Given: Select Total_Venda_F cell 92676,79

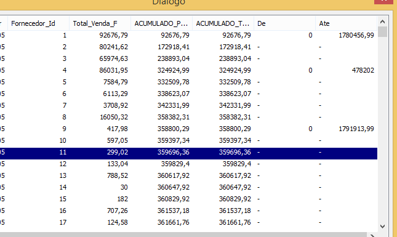Looking at the screenshot, I should tap(113, 35).
